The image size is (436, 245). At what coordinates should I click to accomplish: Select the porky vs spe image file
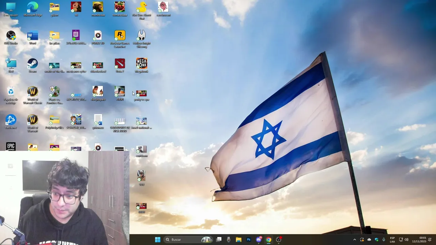click(x=141, y=95)
